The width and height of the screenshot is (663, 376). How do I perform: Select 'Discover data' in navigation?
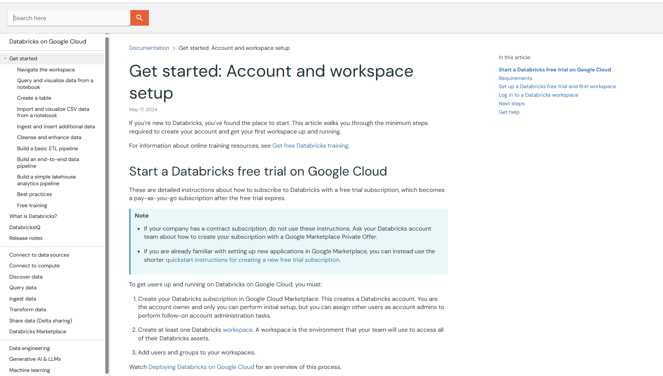[x=26, y=277]
